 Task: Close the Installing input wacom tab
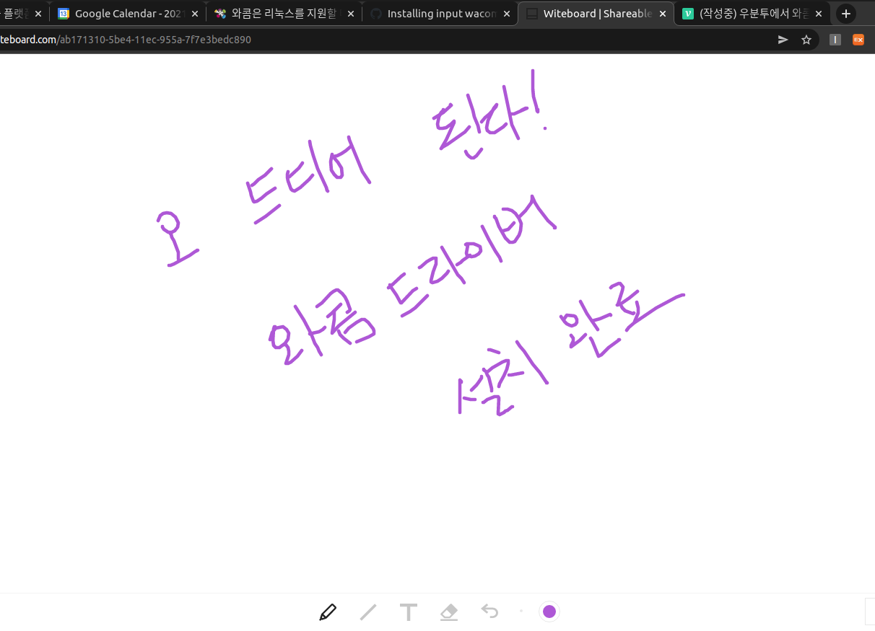(x=507, y=14)
